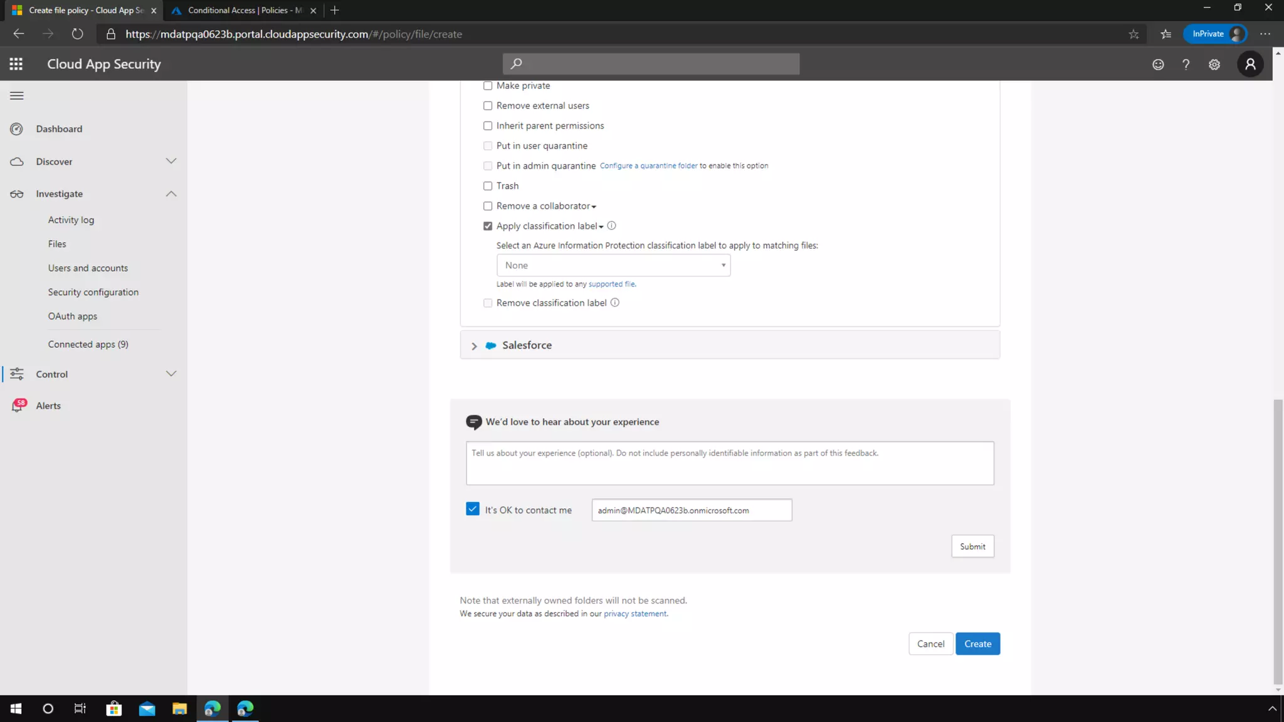Screen dimensions: 1284x722
Task: Click the user account avatar icon
Action: 1250,64
